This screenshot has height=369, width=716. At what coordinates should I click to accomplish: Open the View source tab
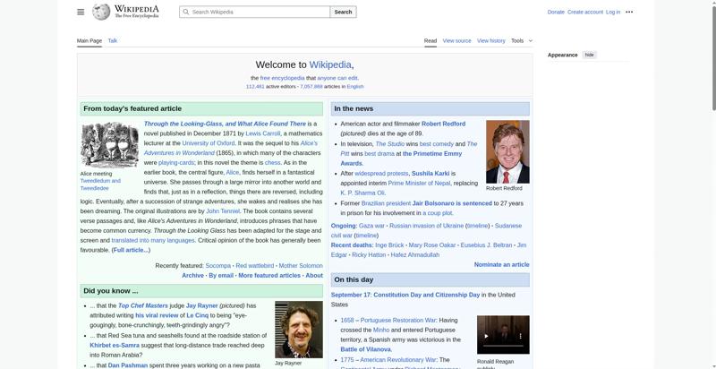pyautogui.click(x=456, y=40)
